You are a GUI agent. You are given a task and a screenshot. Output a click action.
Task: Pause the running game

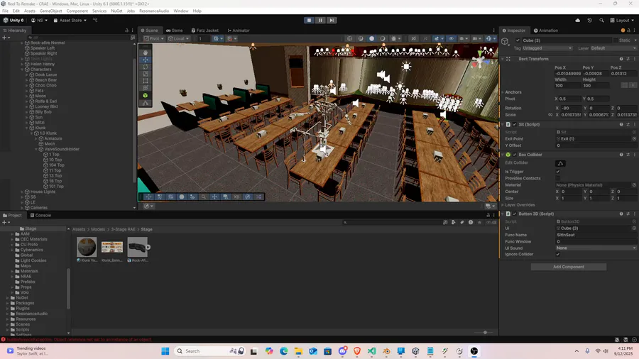pos(320,20)
